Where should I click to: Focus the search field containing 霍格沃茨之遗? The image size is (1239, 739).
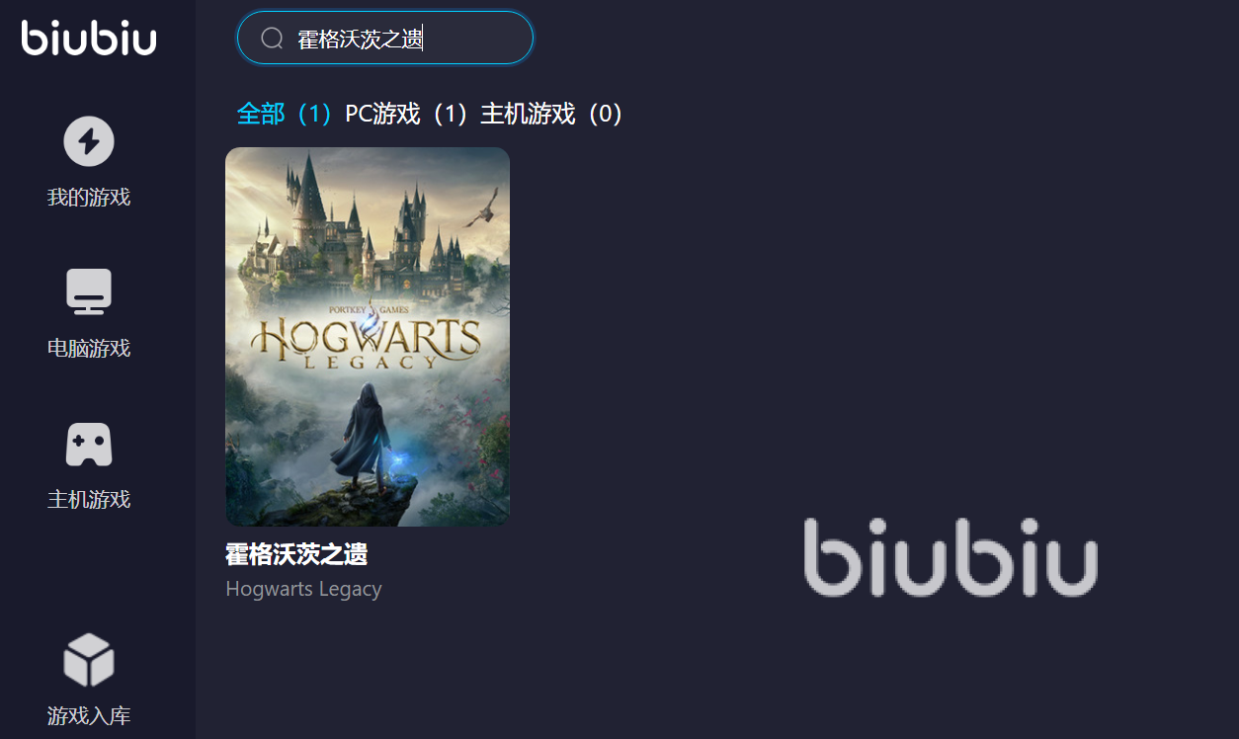click(x=385, y=39)
